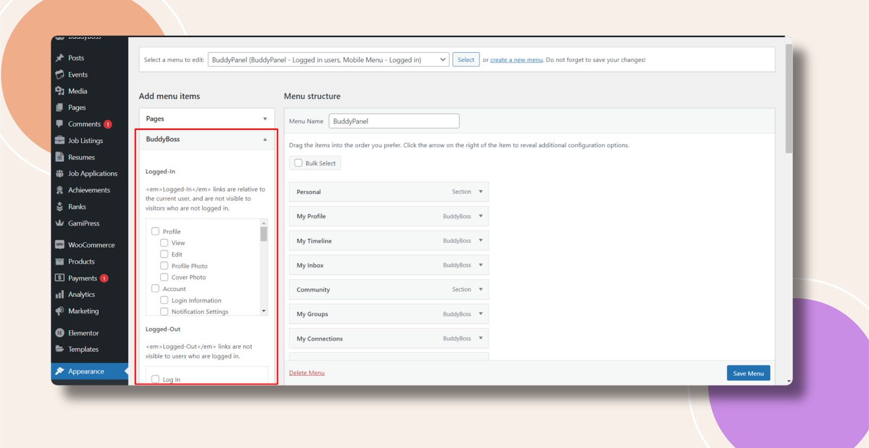Click the Comments notification badge
The image size is (869, 448).
tap(108, 124)
